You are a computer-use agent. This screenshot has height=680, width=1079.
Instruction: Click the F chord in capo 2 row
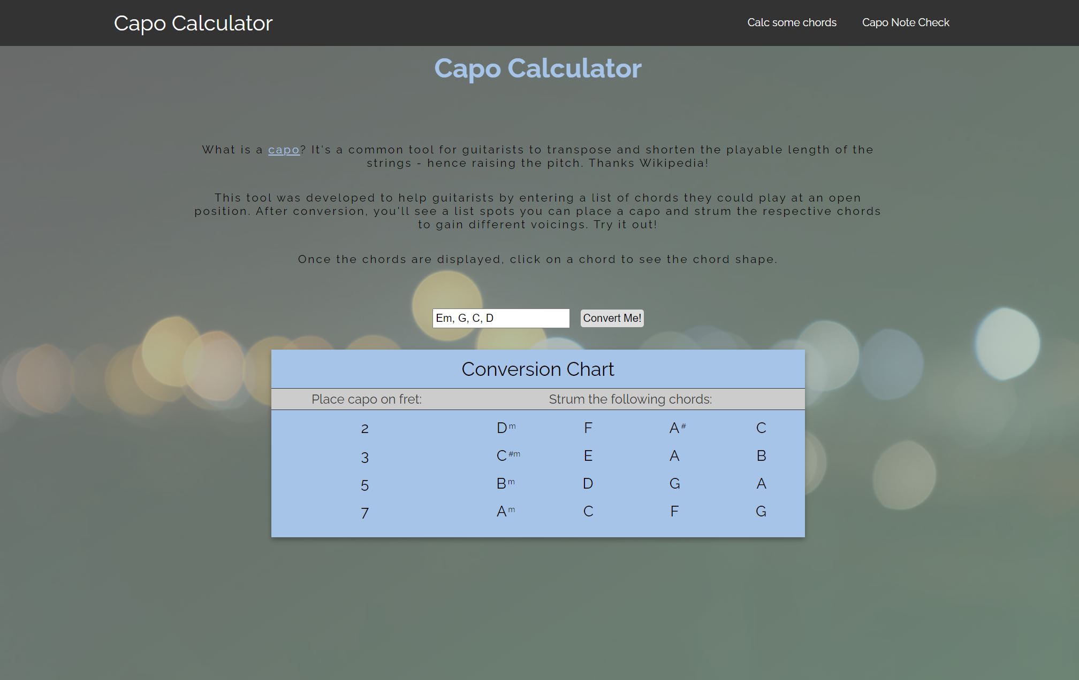click(x=588, y=428)
